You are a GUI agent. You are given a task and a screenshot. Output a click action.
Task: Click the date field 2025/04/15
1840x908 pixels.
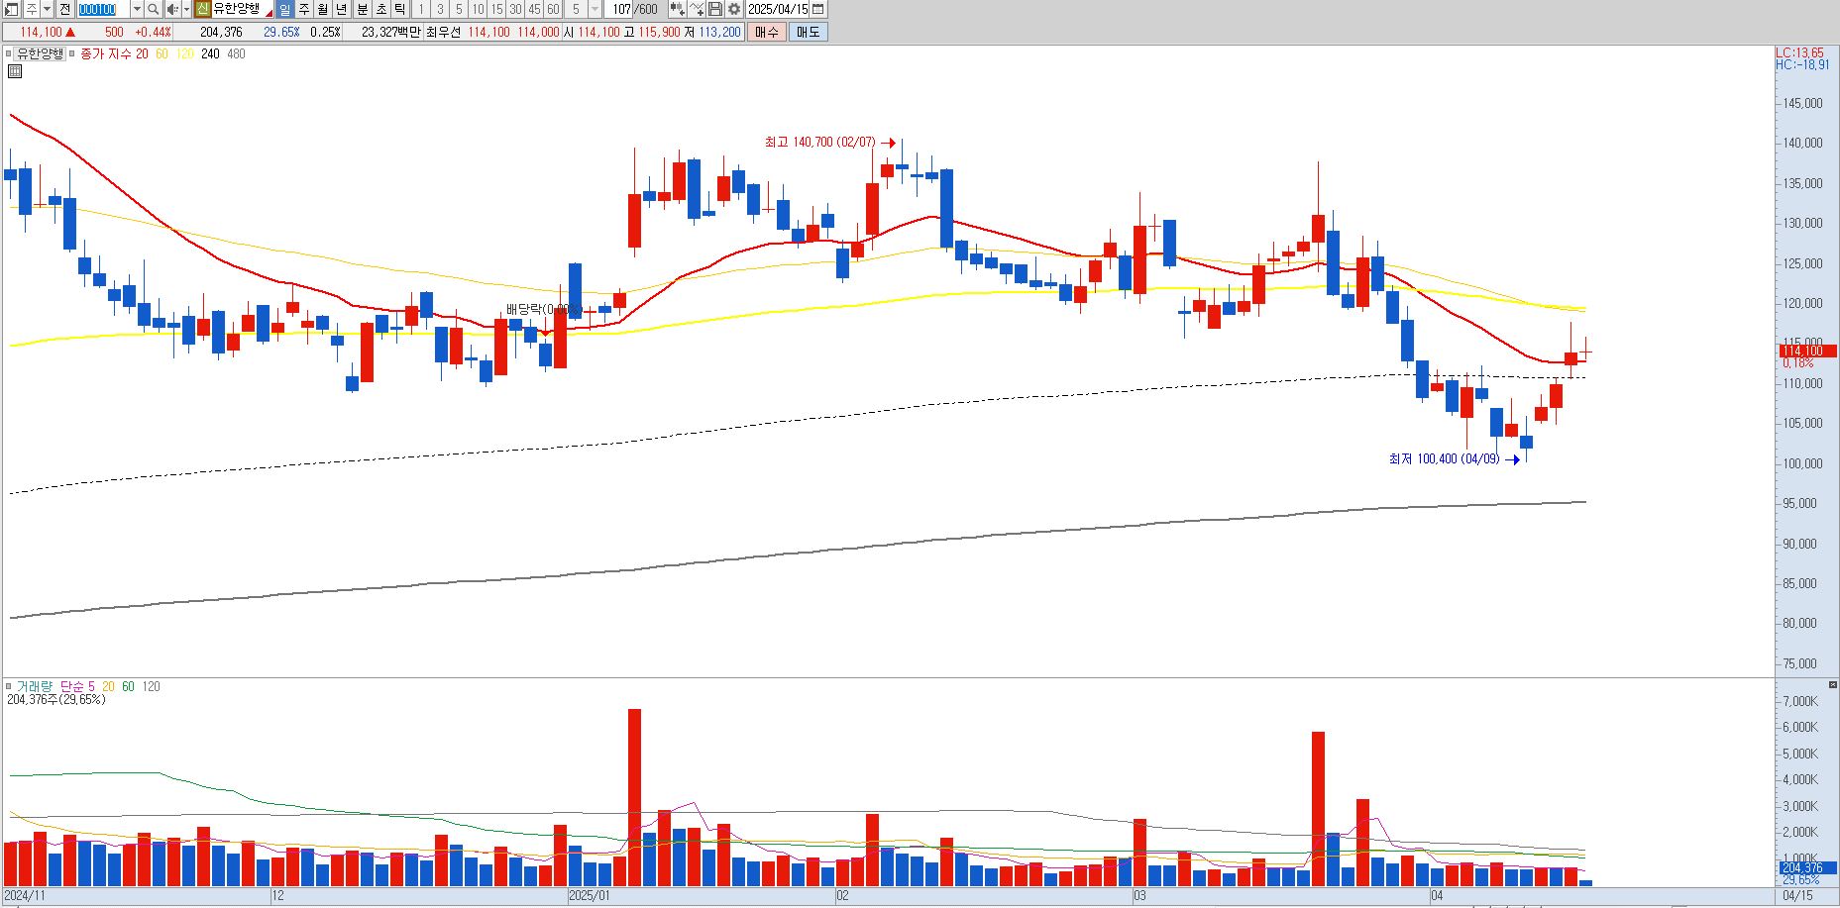(x=778, y=9)
